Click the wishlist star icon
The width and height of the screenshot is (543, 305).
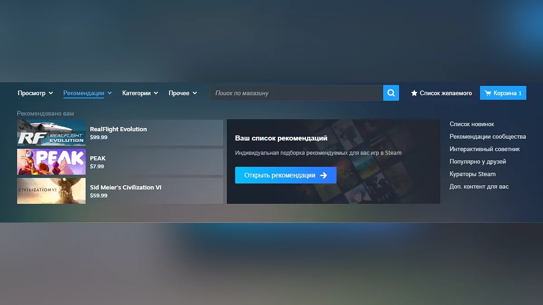(x=414, y=93)
